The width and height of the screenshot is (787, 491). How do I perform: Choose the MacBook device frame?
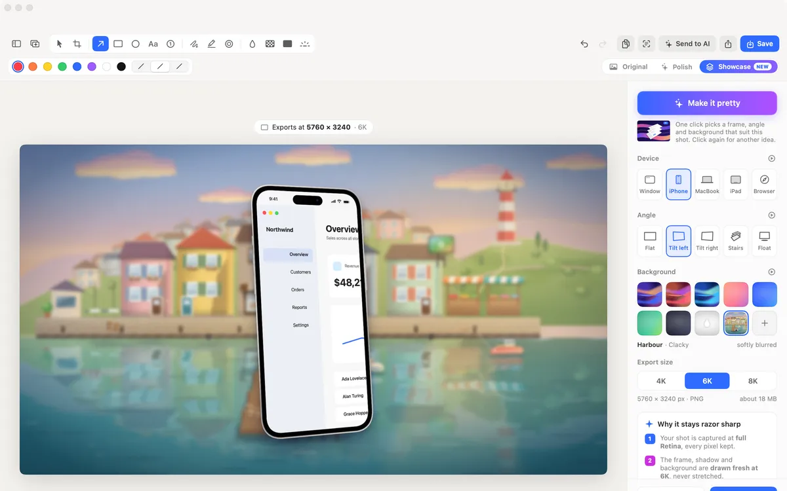[707, 185]
